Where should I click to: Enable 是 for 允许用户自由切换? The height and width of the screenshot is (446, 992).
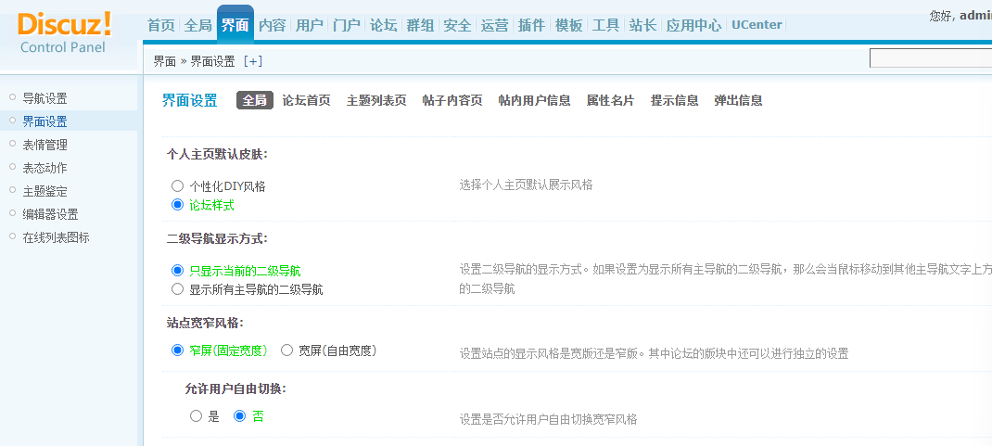pos(196,416)
